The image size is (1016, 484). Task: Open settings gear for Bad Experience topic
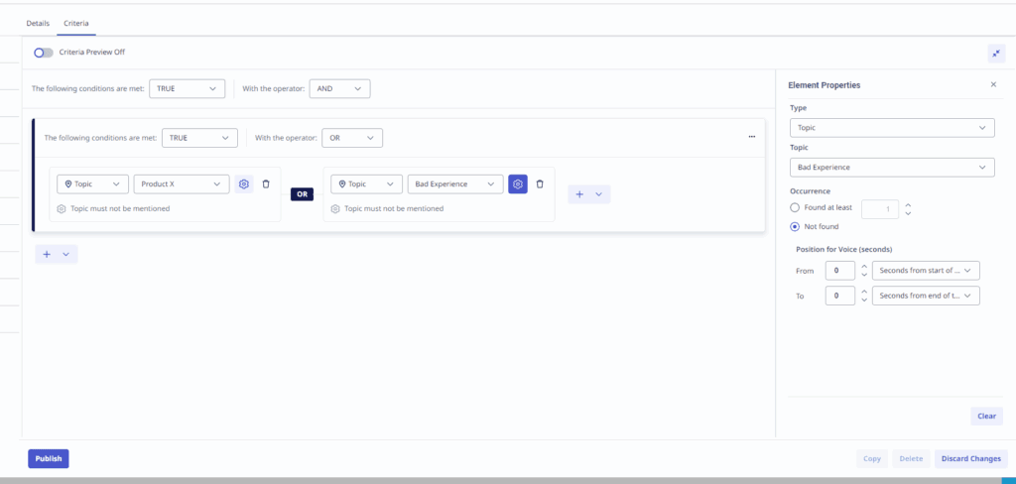(518, 183)
